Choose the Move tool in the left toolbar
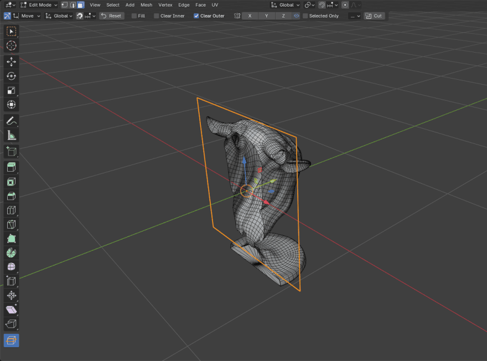This screenshot has width=487, height=361. (x=11, y=62)
